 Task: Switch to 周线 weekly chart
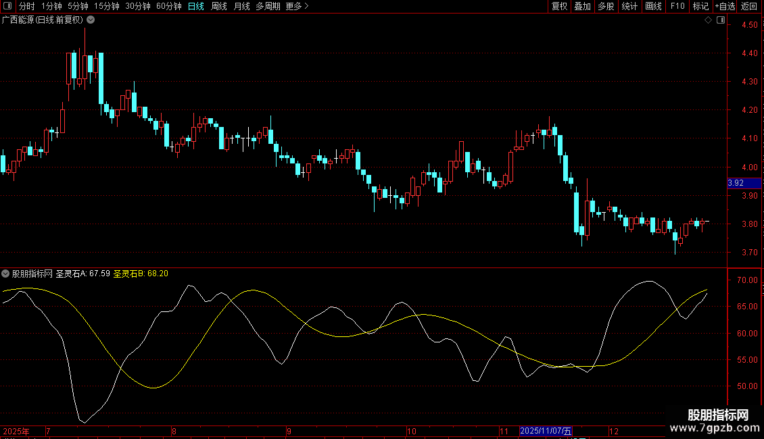[x=219, y=6]
